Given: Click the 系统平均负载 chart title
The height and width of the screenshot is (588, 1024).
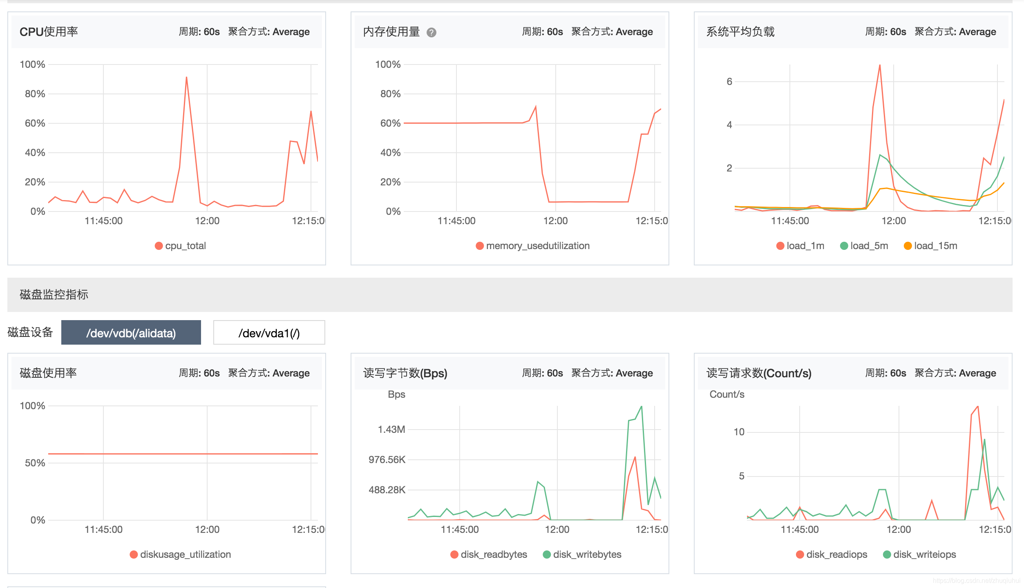Looking at the screenshot, I should (x=740, y=32).
